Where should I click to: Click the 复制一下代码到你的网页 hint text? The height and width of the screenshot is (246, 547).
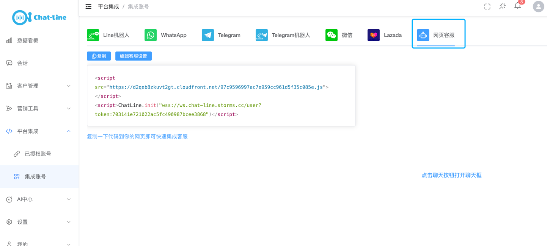[x=137, y=137]
